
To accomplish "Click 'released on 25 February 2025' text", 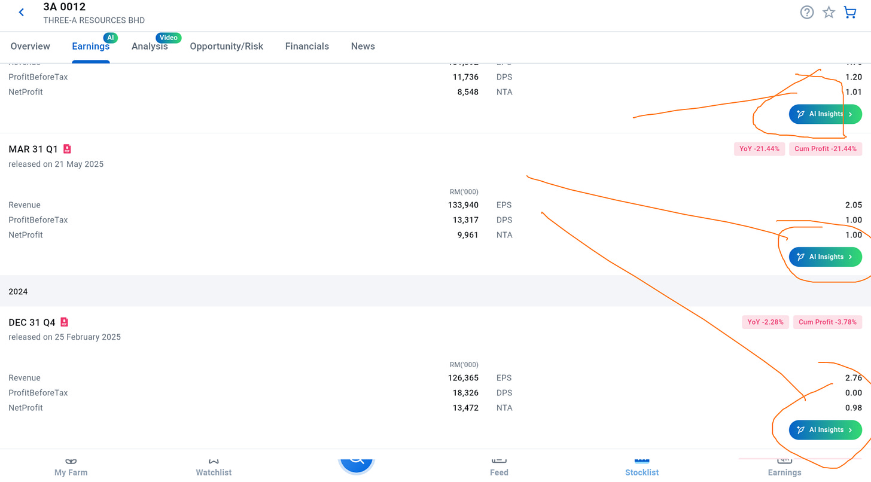I will tap(65, 337).
